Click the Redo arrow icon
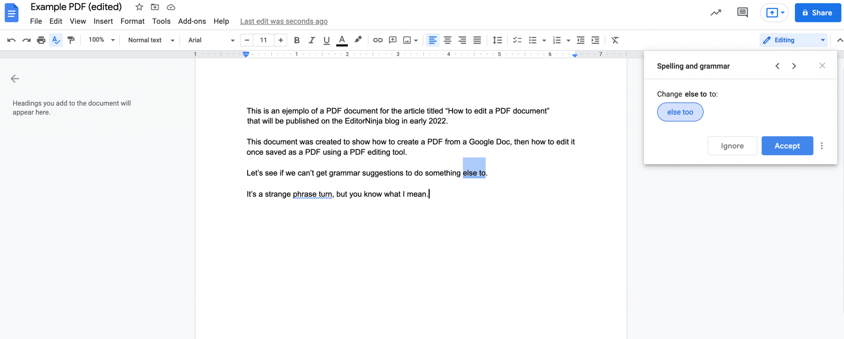 tap(26, 40)
